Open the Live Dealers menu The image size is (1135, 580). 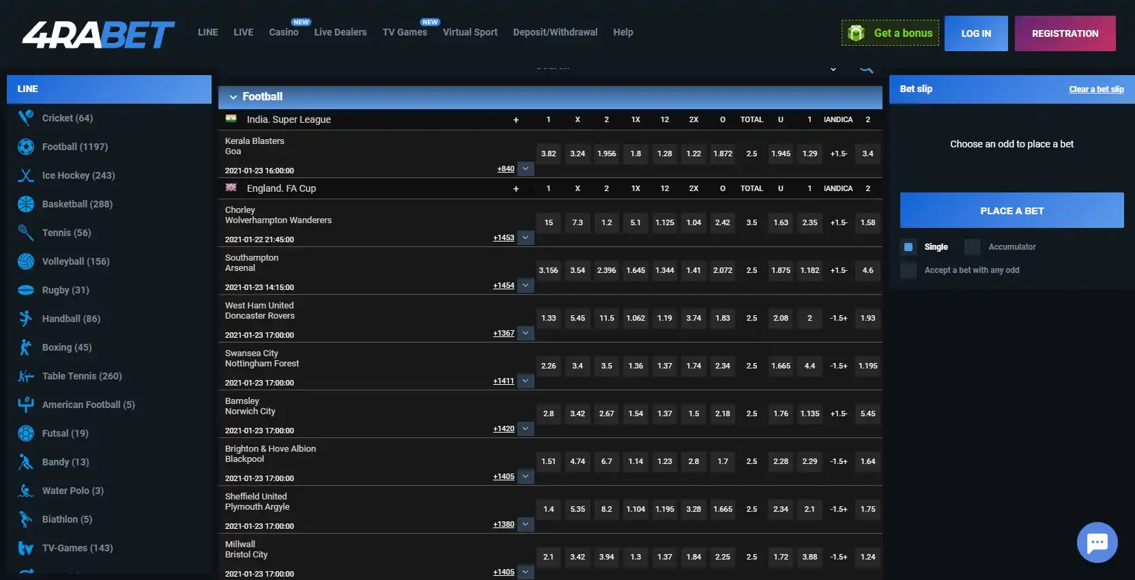[x=340, y=32]
